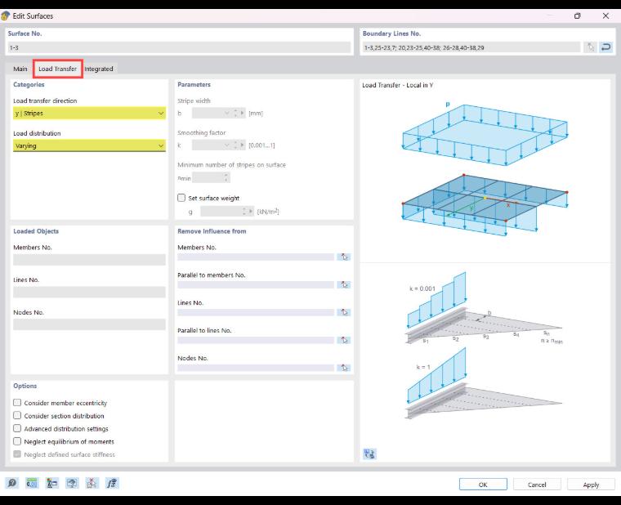Click the monitor view settings icon
This screenshot has height=505, width=621.
pos(72,483)
